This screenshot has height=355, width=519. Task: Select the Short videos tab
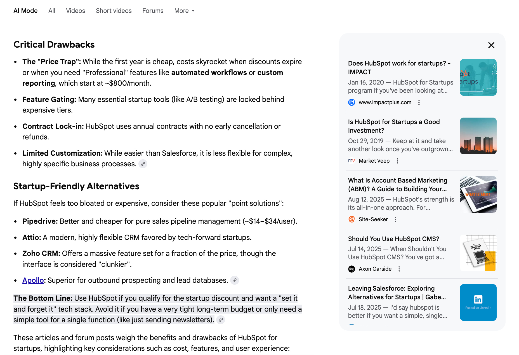click(x=114, y=11)
